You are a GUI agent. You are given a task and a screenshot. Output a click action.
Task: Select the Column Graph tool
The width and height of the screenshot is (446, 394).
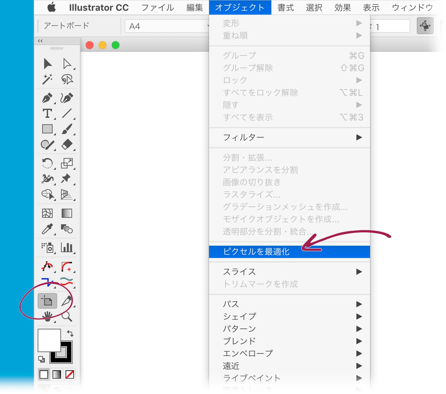(67, 247)
